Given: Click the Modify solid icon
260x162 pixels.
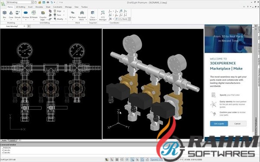Looking at the screenshot, I should tap(55, 19).
